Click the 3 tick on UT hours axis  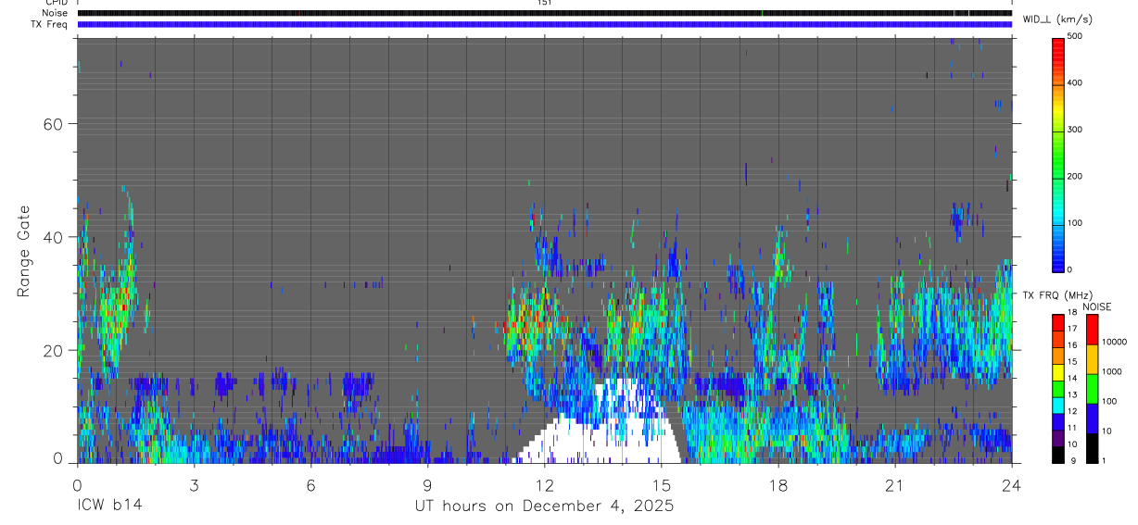tap(194, 485)
